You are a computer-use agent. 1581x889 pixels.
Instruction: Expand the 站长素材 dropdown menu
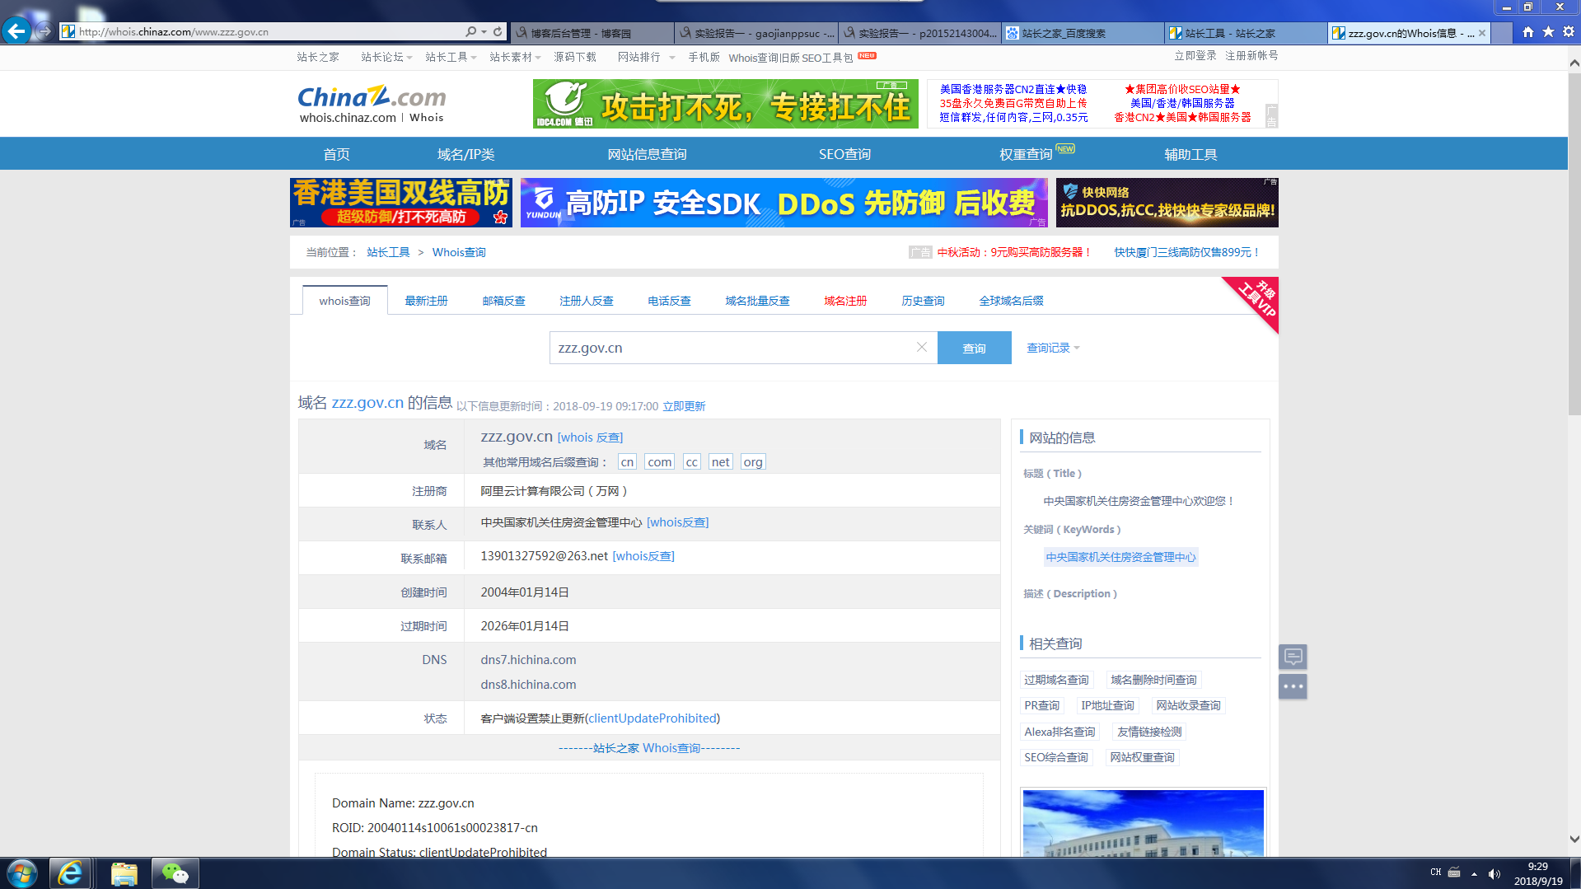point(515,57)
